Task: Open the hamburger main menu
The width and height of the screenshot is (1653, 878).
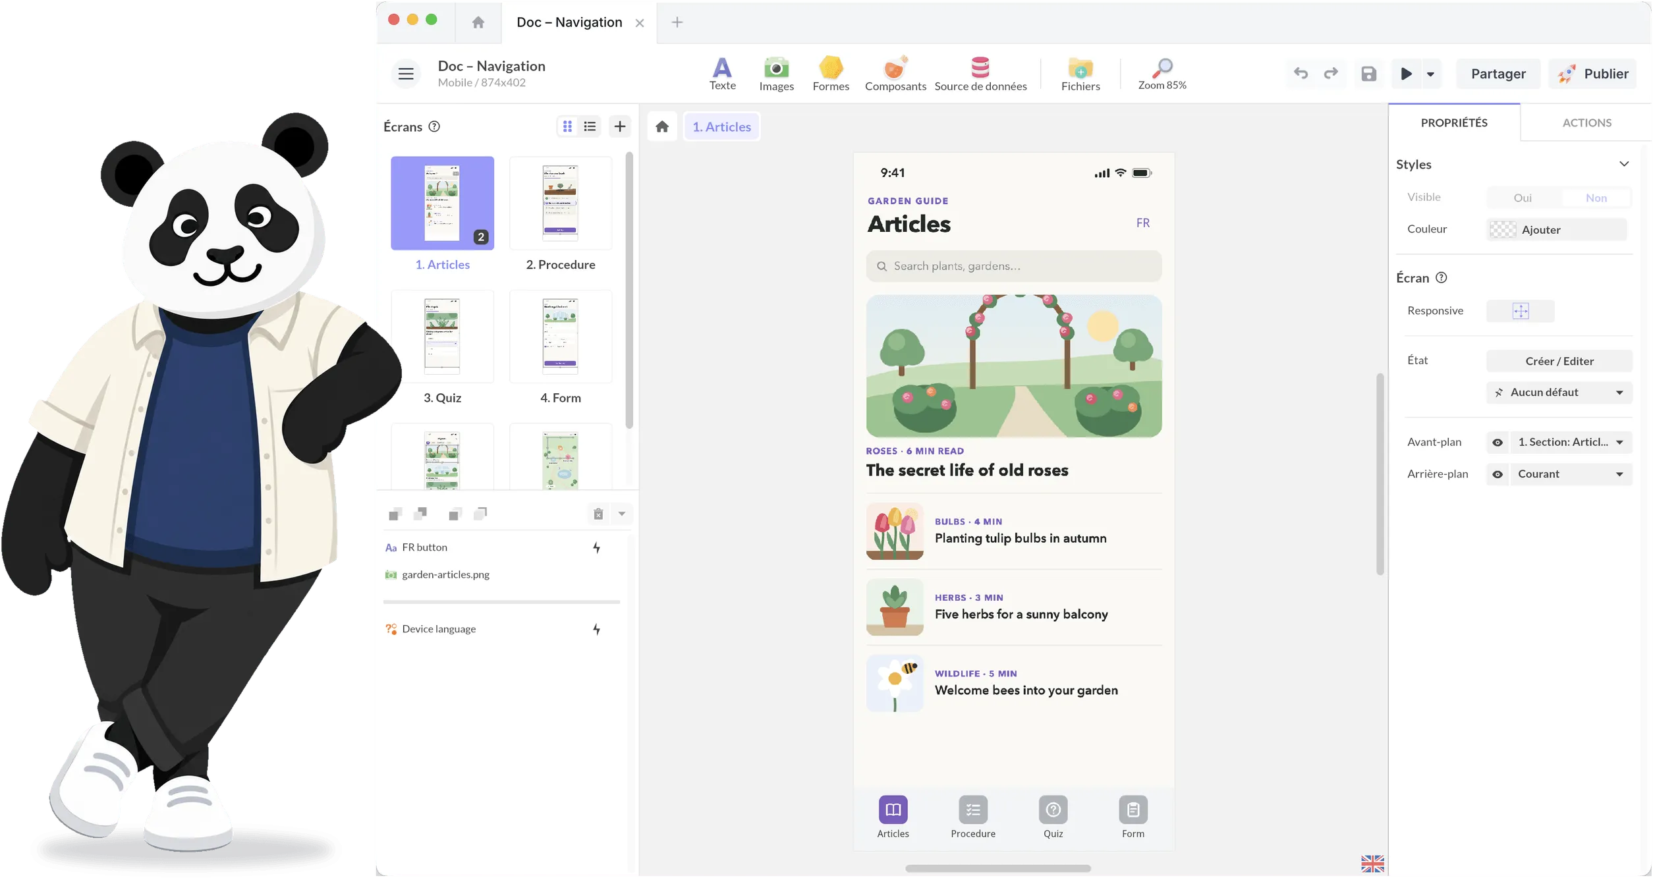Action: tap(406, 74)
